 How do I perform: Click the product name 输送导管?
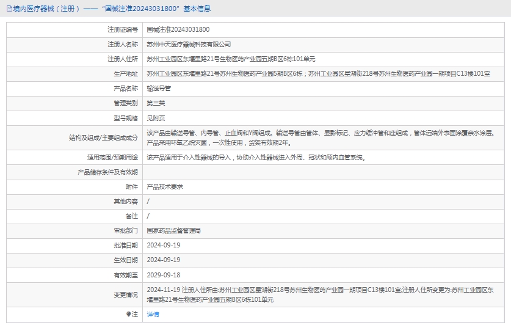[x=159, y=88]
